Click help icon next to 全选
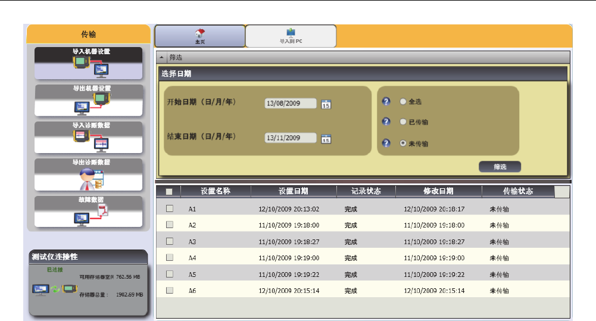 tap(386, 101)
